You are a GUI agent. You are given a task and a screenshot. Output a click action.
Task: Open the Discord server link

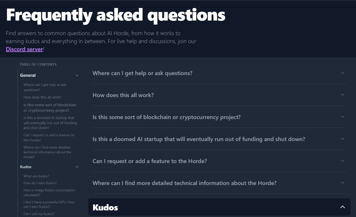tap(25, 49)
